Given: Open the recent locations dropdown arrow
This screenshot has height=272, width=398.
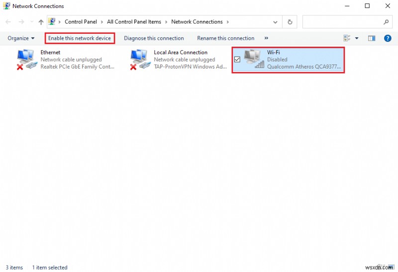Looking at the screenshot, I should [x=32, y=22].
